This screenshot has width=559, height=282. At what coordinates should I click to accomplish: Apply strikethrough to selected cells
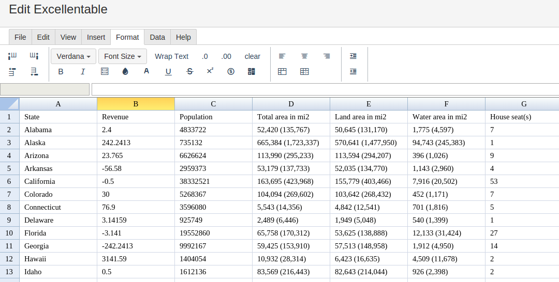(189, 72)
